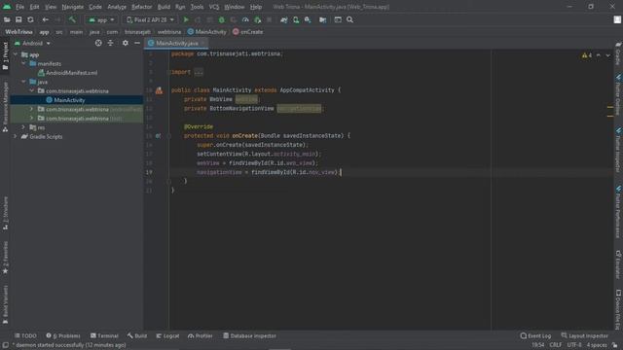
Task: Hide the Project panel with minus icon
Action: pyautogui.click(x=137, y=43)
